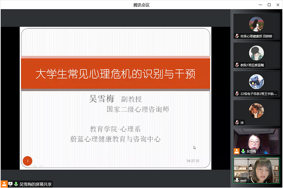Click the orange slide number 1 circle
The image size is (283, 188).
28,161
